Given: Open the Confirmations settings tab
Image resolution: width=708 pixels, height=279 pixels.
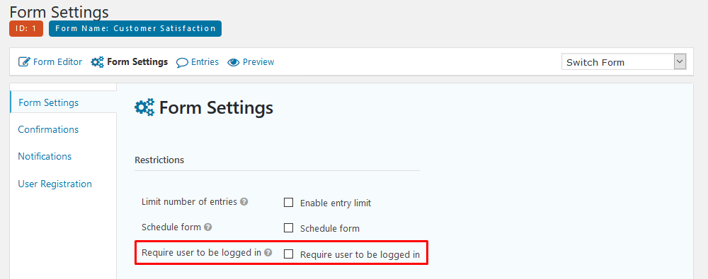Looking at the screenshot, I should tap(48, 129).
